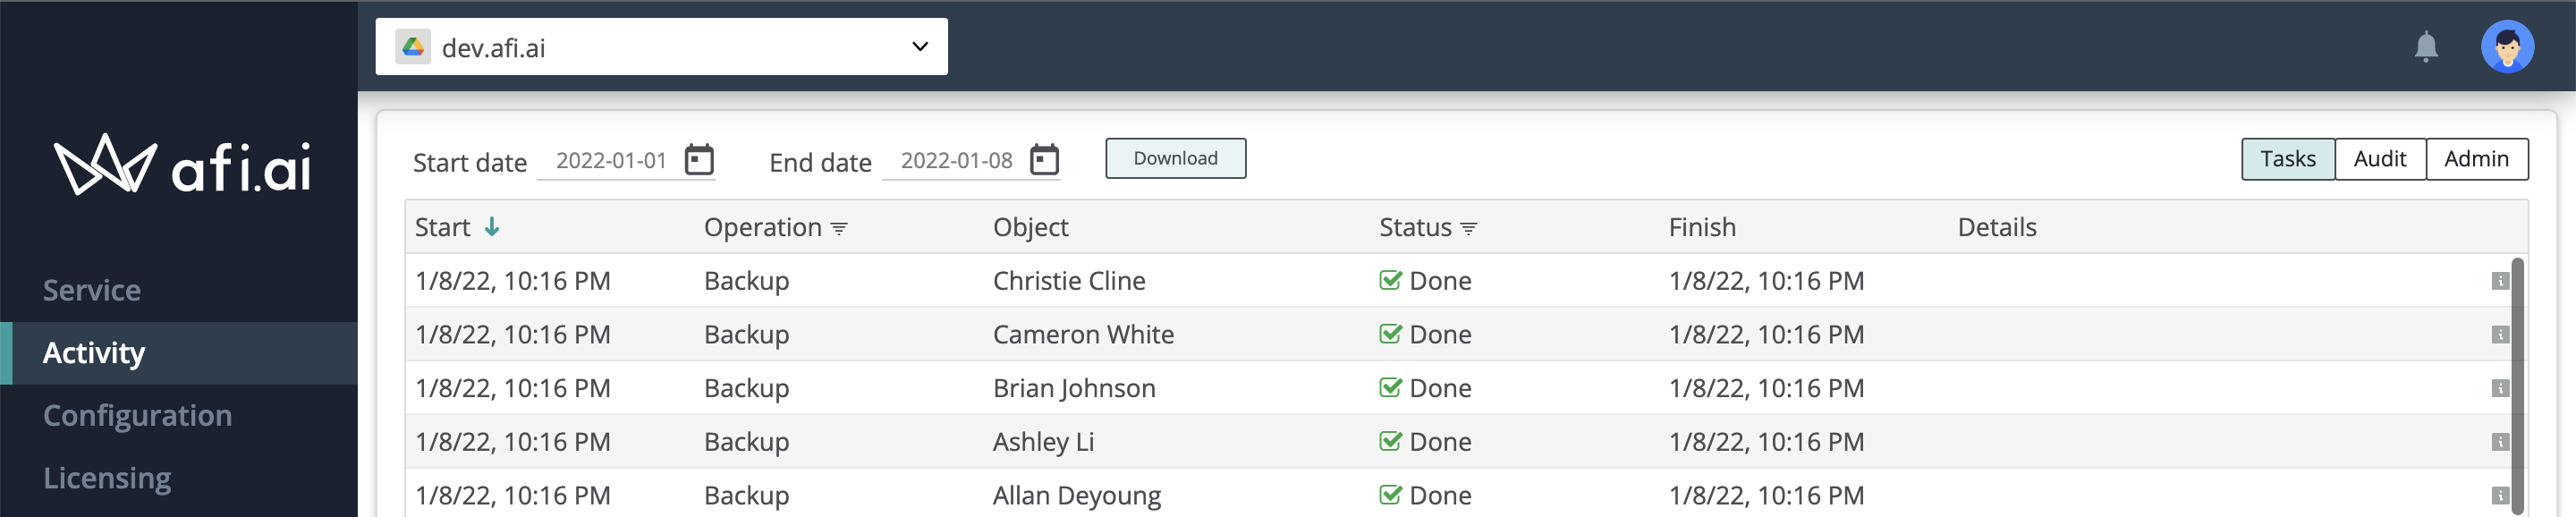
Task: Click the Status column header
Action: 1415,227
